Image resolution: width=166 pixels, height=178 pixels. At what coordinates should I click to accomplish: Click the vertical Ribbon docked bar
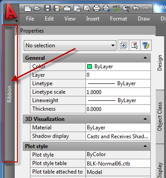9,94
